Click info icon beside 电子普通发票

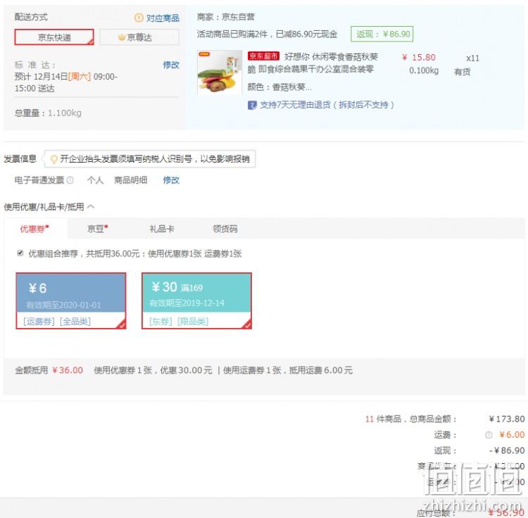(x=70, y=180)
